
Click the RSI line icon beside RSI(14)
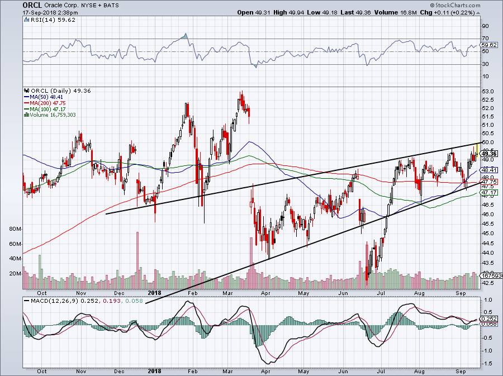pos(27,20)
